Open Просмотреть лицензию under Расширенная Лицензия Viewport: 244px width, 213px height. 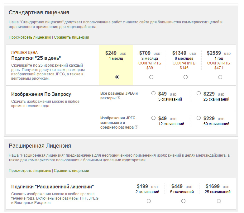[30, 171]
